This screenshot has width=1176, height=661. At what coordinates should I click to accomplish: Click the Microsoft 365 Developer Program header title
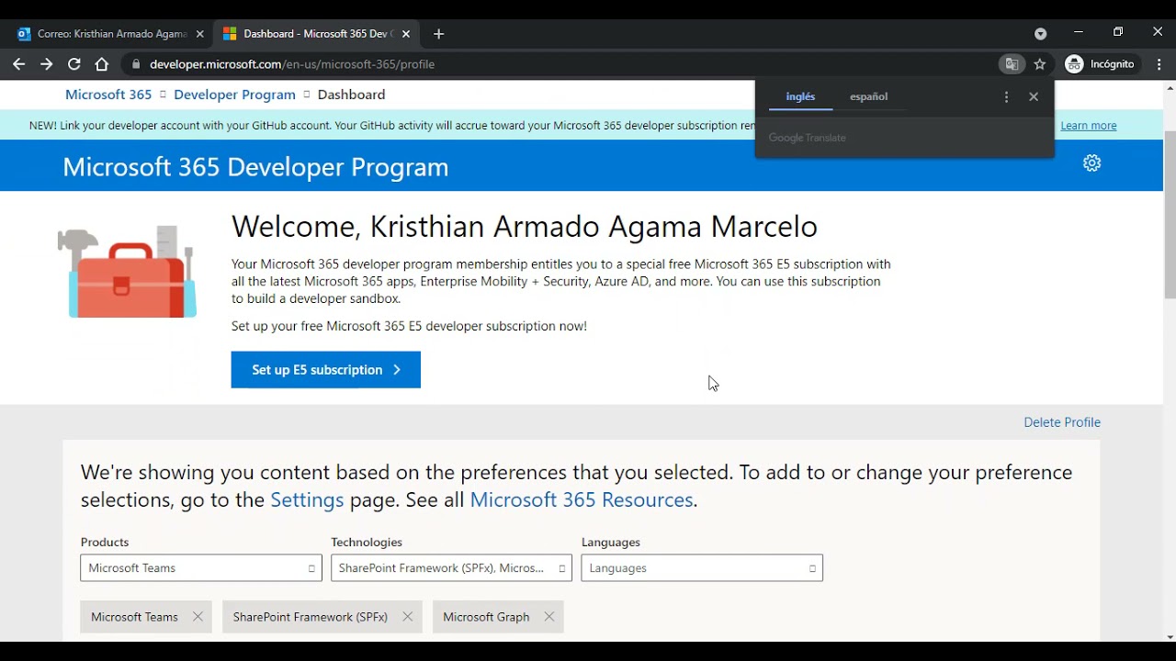(x=255, y=167)
